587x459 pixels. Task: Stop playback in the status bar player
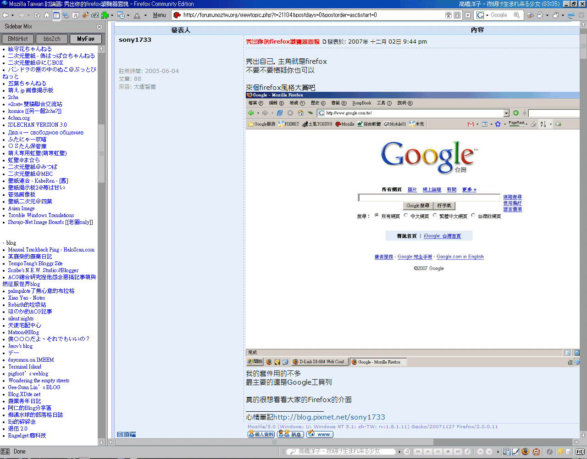click(x=448, y=452)
